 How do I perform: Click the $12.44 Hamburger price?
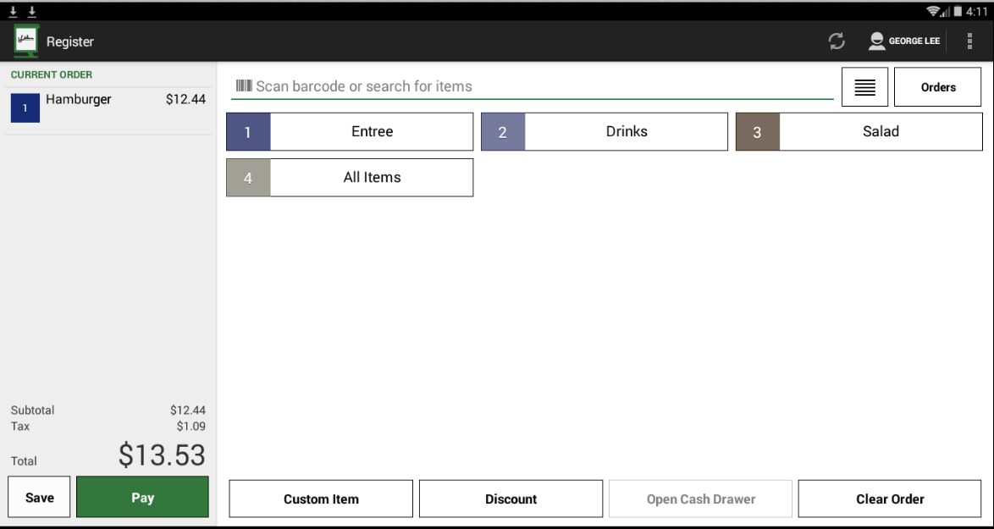(x=185, y=100)
